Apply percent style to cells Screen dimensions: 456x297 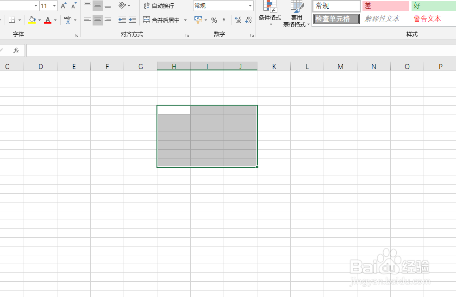[214, 20]
